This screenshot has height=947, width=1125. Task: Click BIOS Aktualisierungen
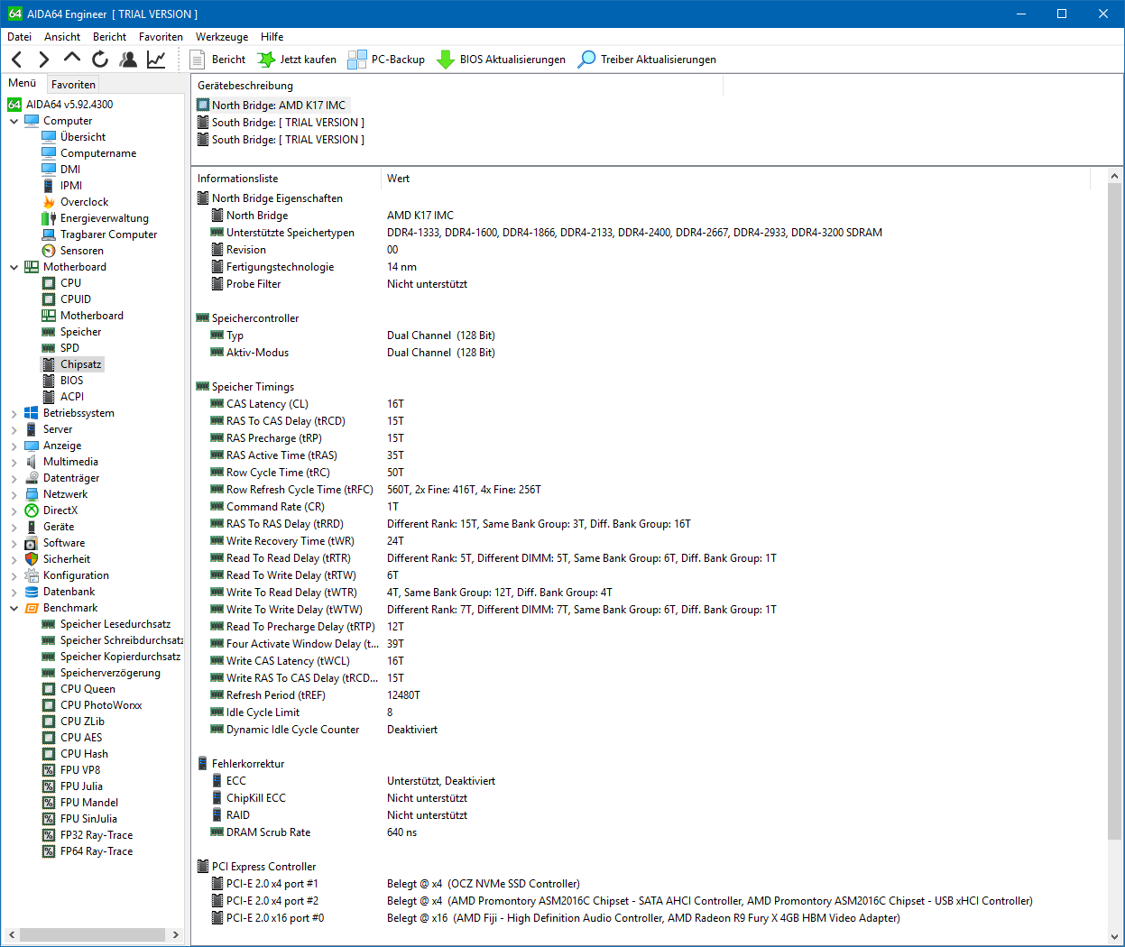[501, 60]
